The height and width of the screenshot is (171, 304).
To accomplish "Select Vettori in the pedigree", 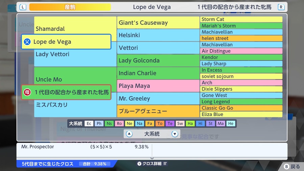I will [158, 48].
